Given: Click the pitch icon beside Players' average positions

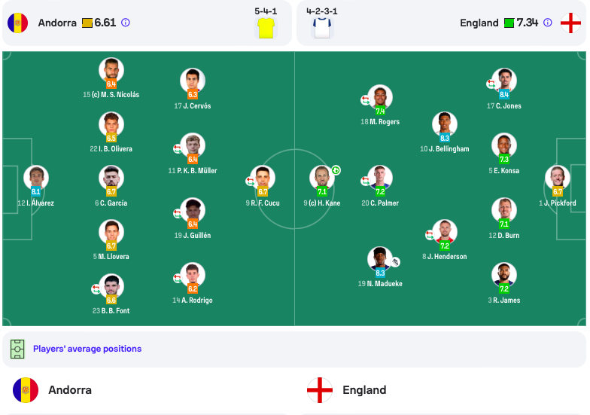Looking at the screenshot, I should tap(17, 349).
